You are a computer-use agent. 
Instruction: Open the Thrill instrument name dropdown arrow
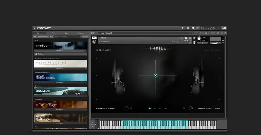(100, 38)
